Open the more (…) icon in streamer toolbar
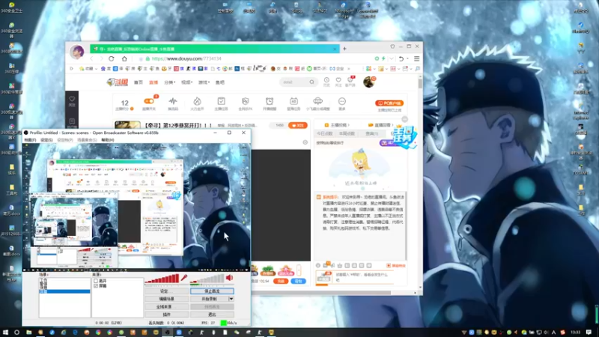 342,101
